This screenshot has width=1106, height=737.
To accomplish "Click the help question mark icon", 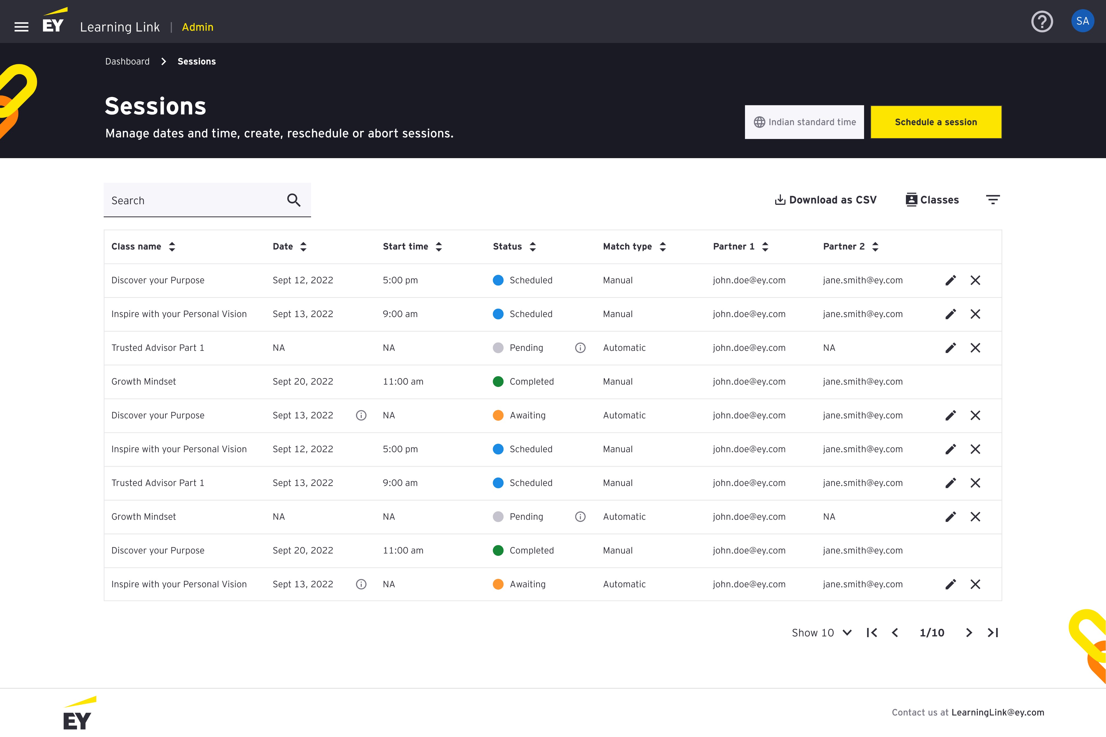I will click(1041, 22).
